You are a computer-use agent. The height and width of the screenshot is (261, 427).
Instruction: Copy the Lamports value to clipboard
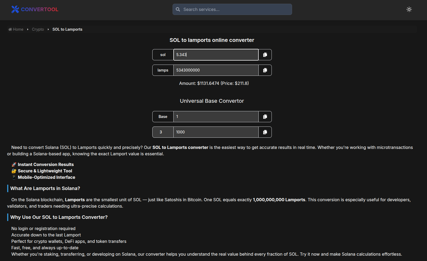[265, 70]
